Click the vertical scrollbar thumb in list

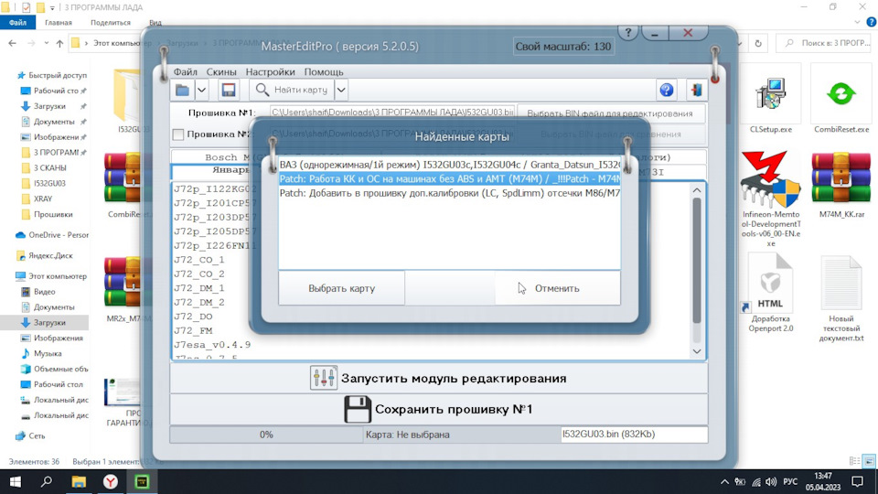click(x=697, y=261)
